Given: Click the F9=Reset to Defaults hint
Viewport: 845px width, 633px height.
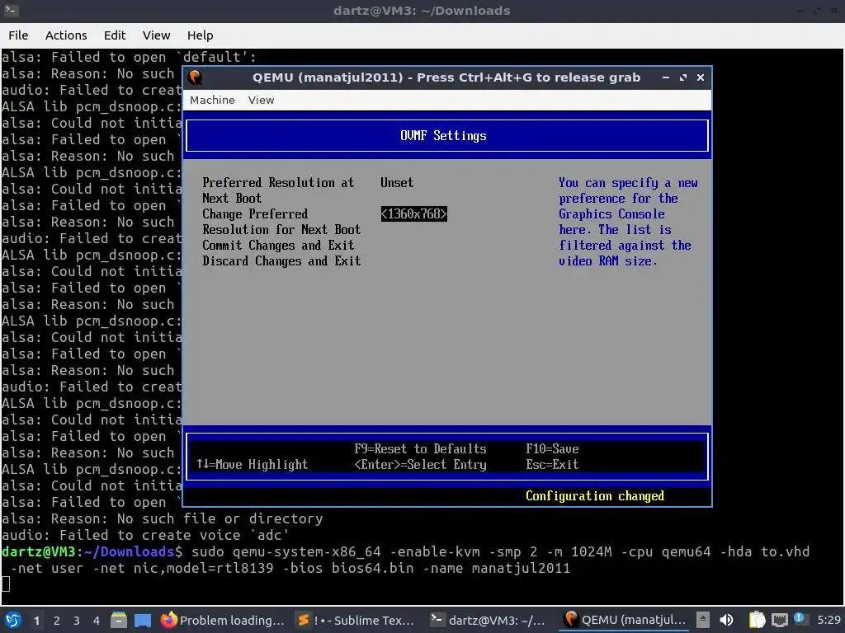Looking at the screenshot, I should click(420, 449).
